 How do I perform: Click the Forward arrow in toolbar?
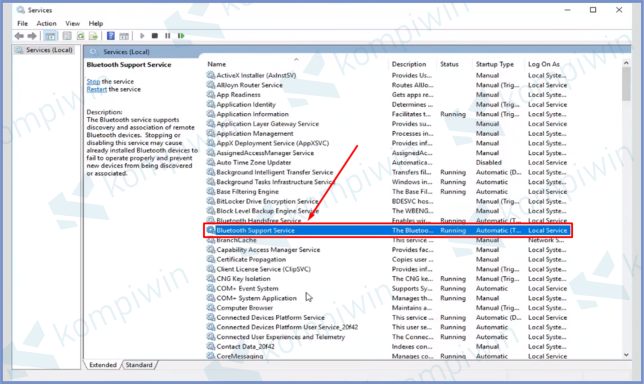(32, 36)
